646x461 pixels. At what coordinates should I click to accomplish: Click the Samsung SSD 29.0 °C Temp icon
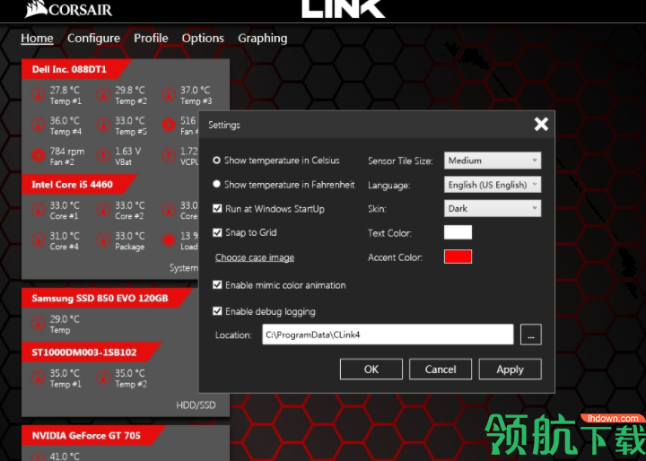39,324
